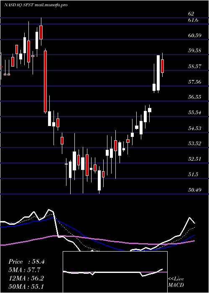Click the 12MA : 56.2 readout

26,278
